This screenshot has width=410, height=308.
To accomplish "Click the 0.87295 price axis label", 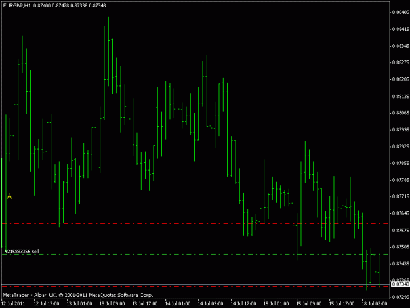I will pos(401,297).
